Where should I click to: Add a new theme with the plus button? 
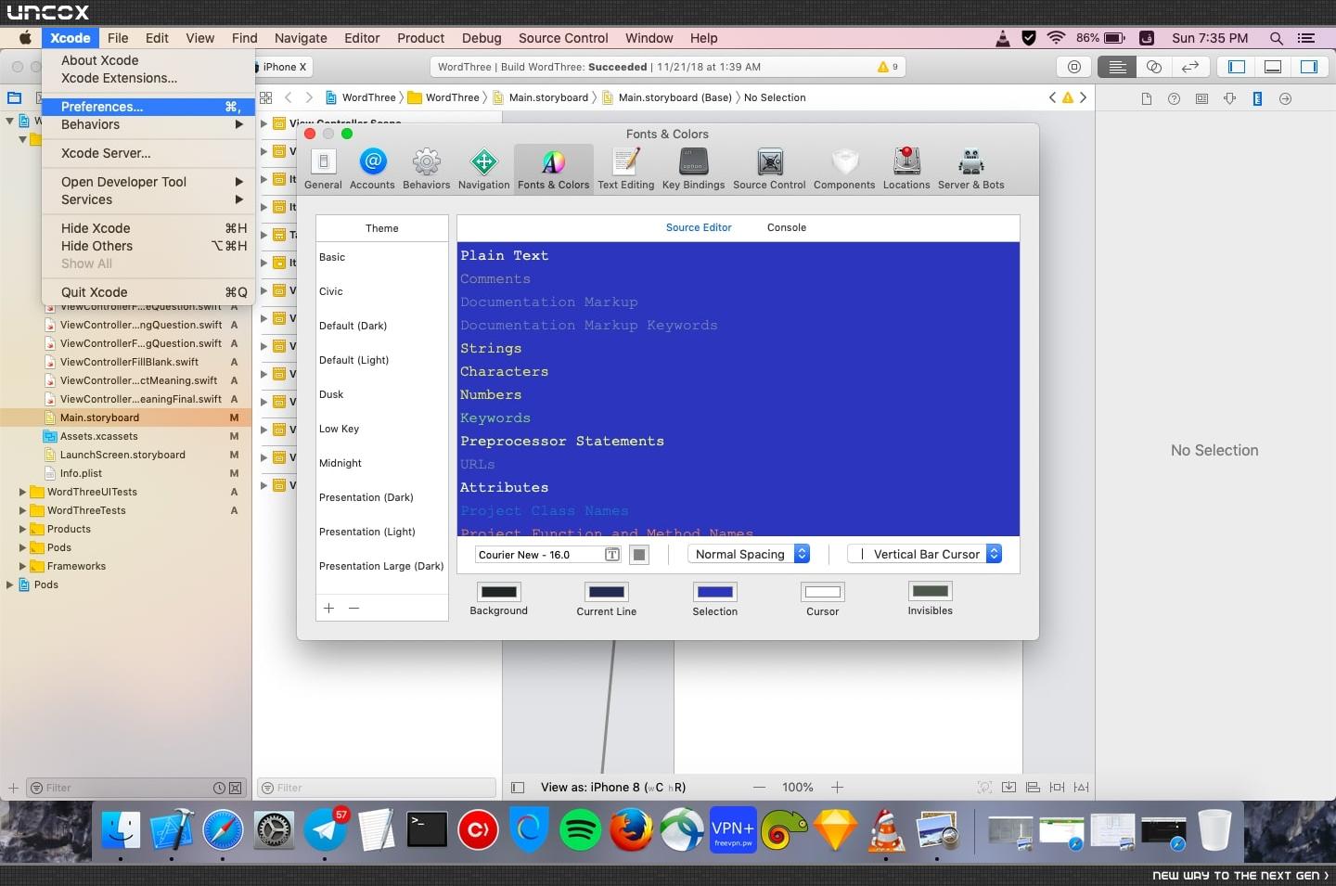click(328, 608)
